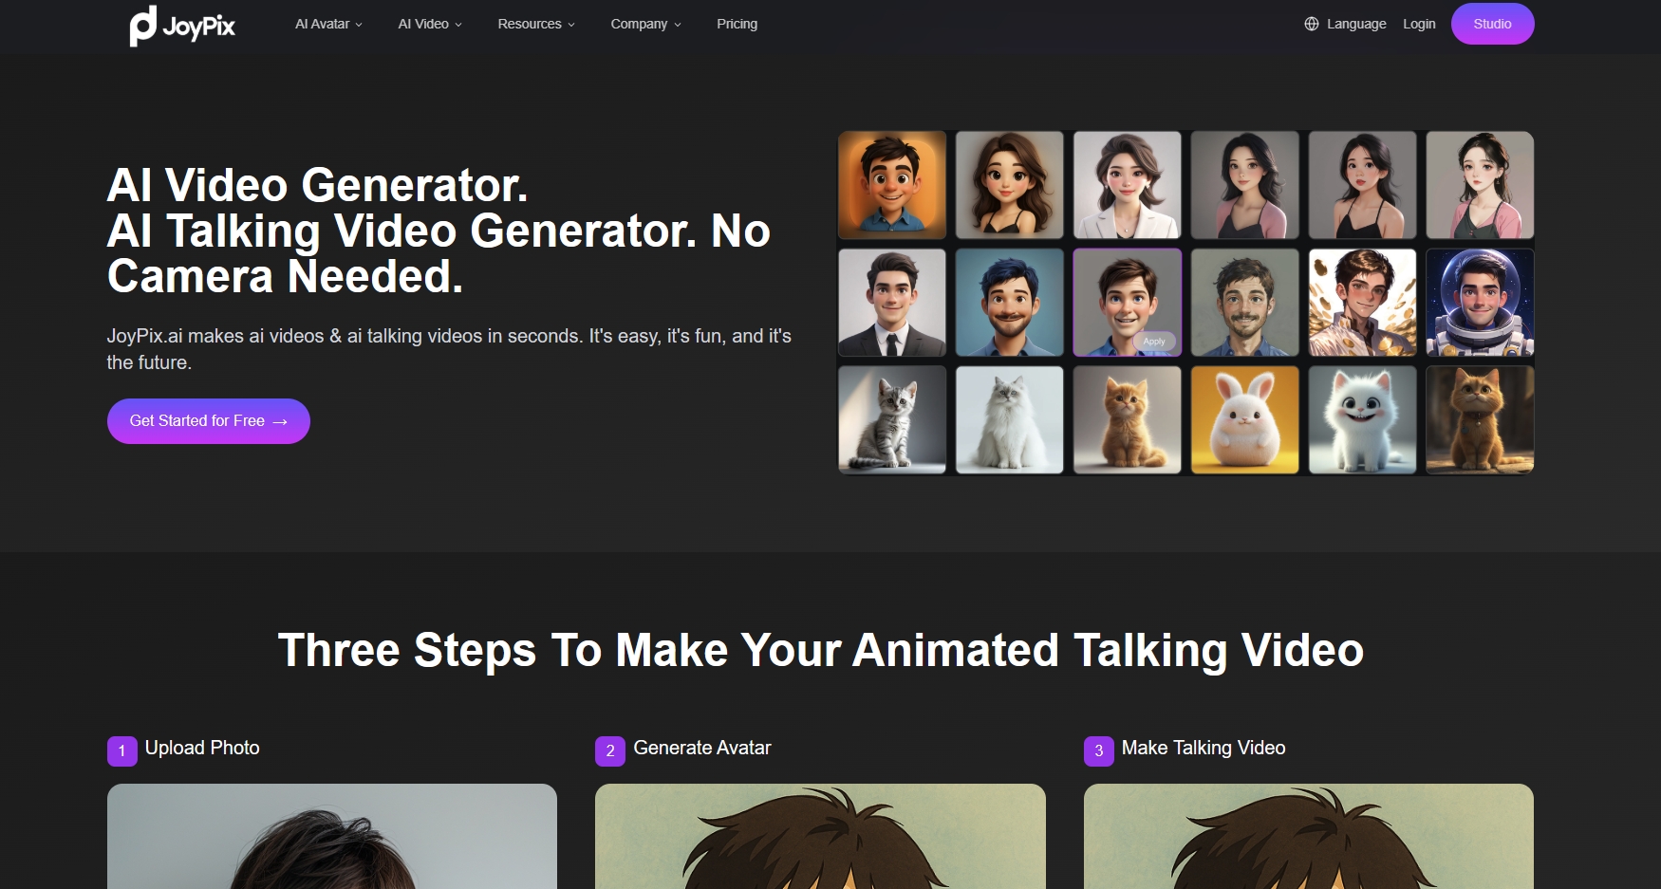Click the Make Talking Video preview image

[1309, 837]
